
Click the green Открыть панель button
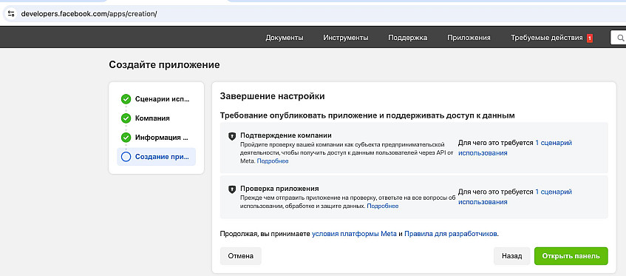click(571, 256)
